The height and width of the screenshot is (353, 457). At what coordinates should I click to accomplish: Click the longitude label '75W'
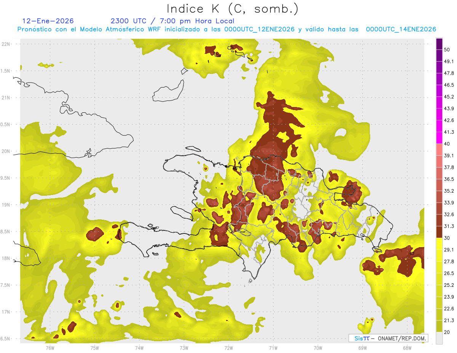[94, 348]
